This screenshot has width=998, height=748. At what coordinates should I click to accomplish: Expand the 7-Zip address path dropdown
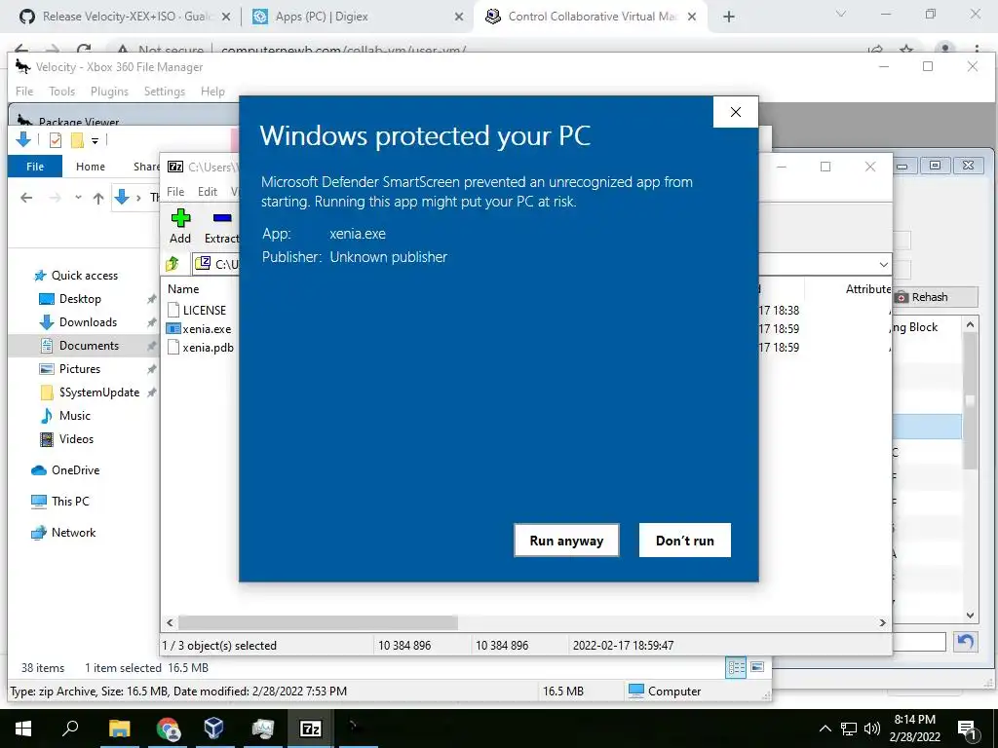(883, 264)
